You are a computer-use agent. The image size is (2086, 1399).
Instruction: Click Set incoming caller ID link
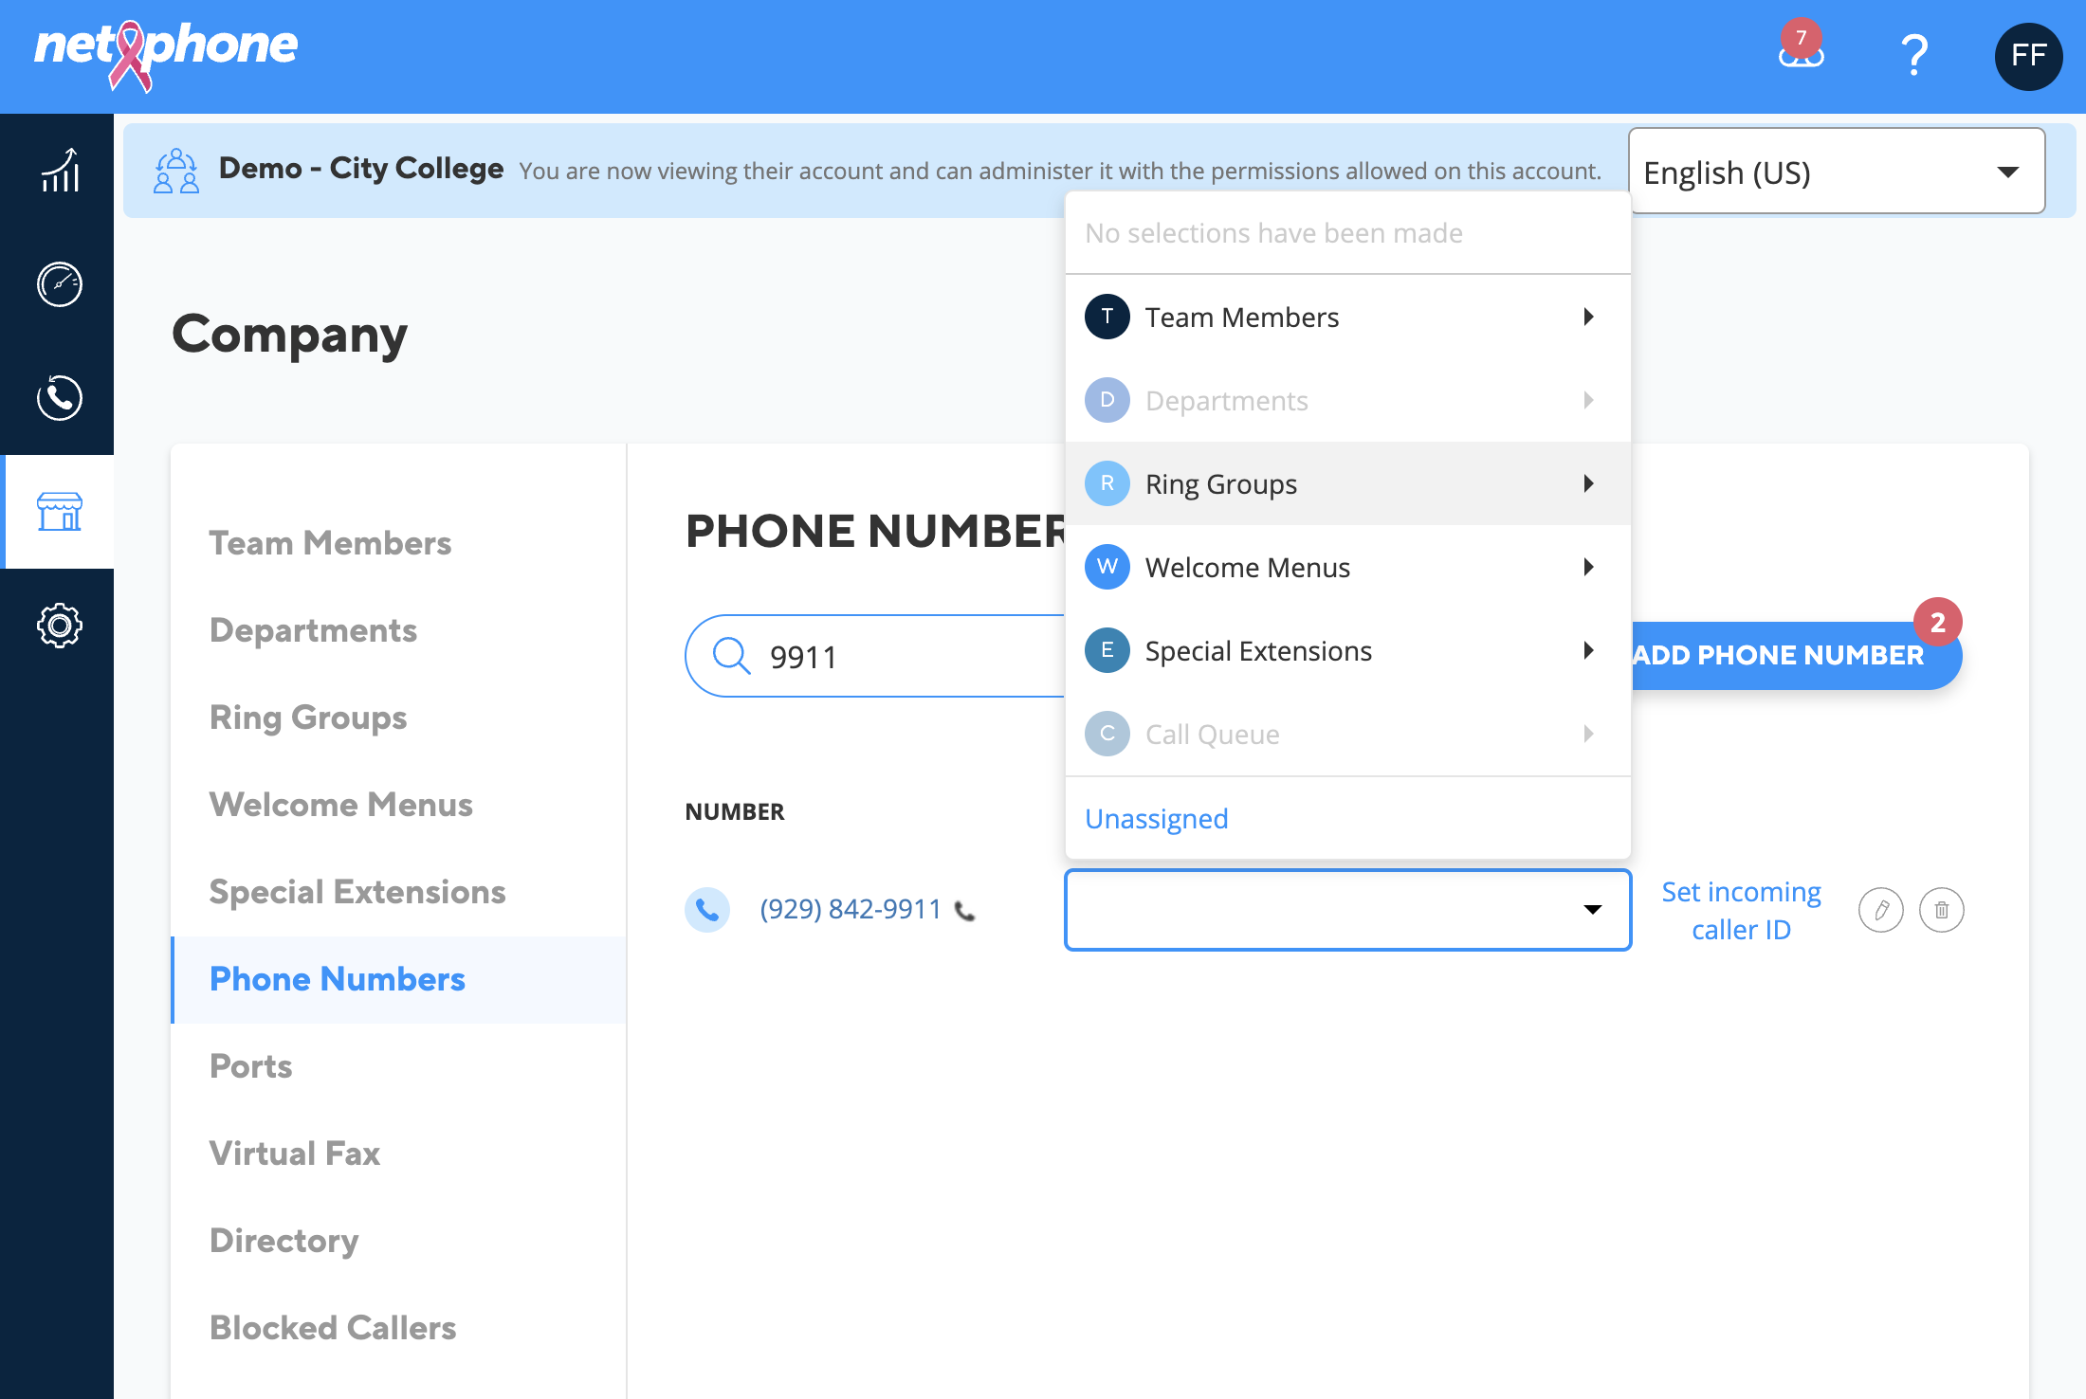click(x=1741, y=910)
